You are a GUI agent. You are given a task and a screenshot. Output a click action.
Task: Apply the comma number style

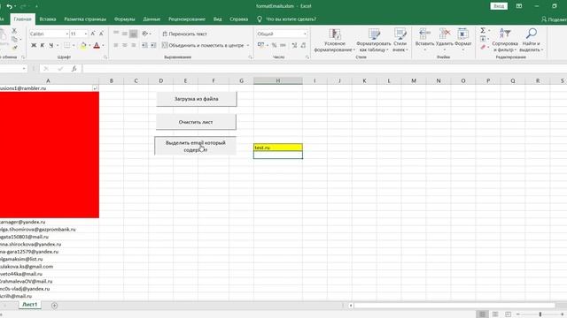(283, 45)
